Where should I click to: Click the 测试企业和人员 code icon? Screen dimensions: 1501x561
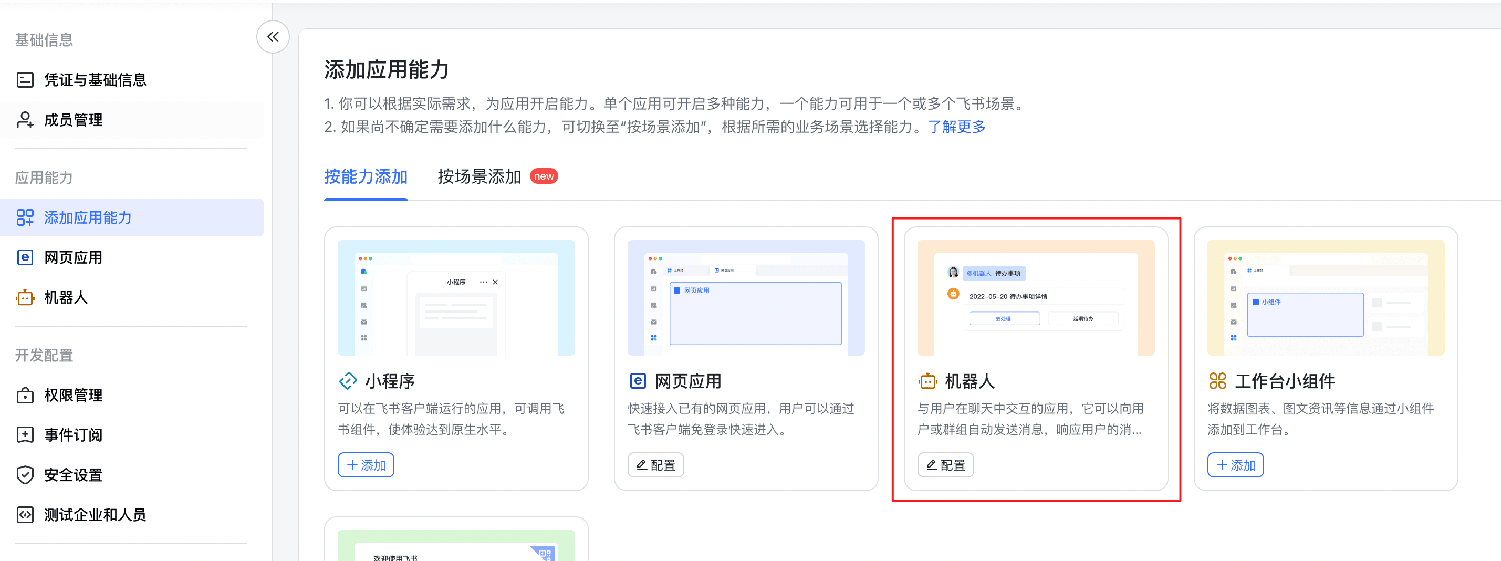[25, 515]
